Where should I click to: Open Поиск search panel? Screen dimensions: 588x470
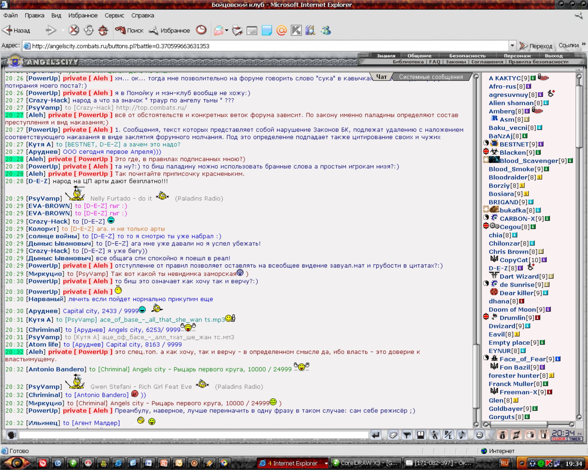click(129, 30)
